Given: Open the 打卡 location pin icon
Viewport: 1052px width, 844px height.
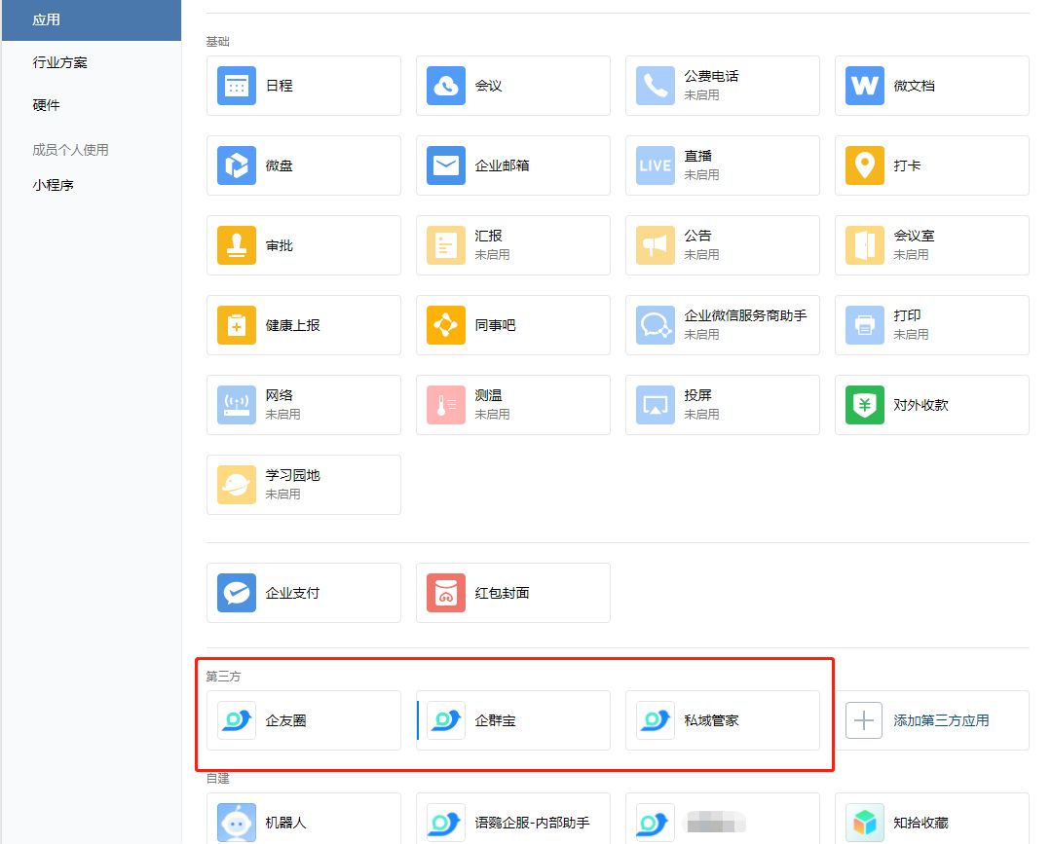Looking at the screenshot, I should coord(864,165).
